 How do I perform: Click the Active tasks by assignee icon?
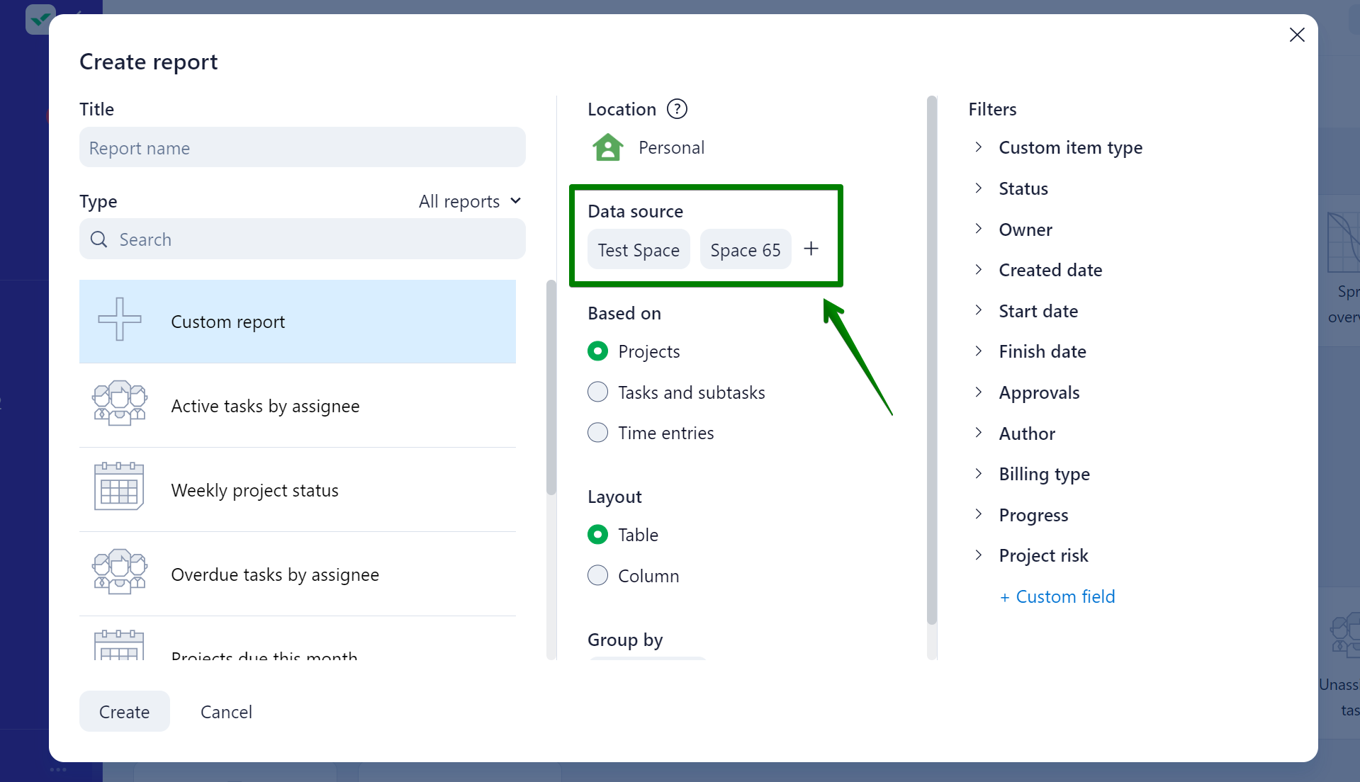(x=119, y=404)
